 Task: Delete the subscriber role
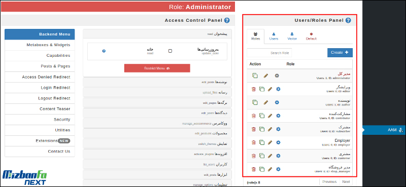(254, 129)
